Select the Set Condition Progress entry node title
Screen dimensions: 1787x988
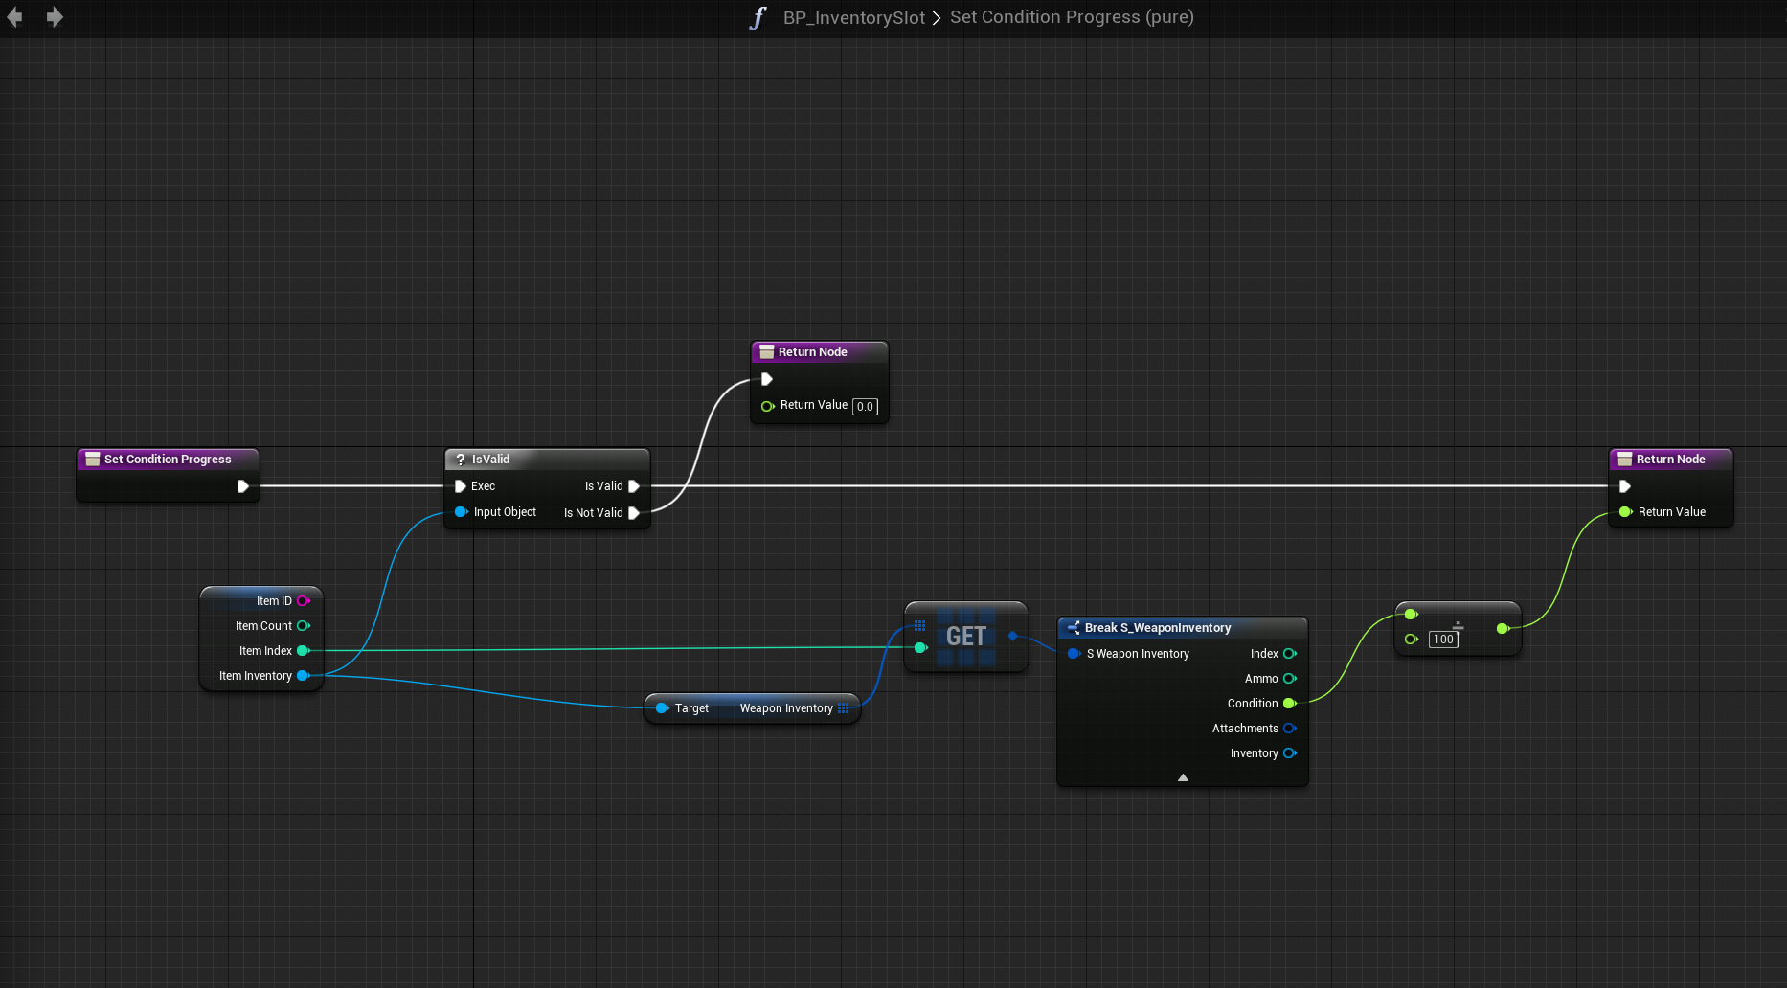pyautogui.click(x=168, y=460)
